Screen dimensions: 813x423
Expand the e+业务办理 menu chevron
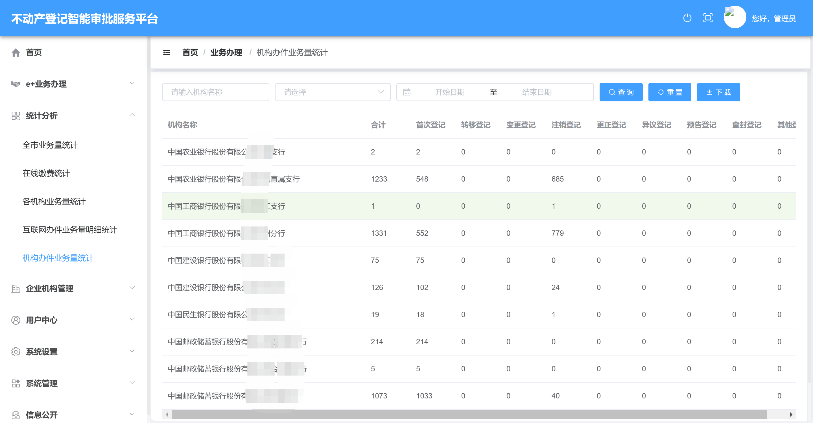[132, 83]
